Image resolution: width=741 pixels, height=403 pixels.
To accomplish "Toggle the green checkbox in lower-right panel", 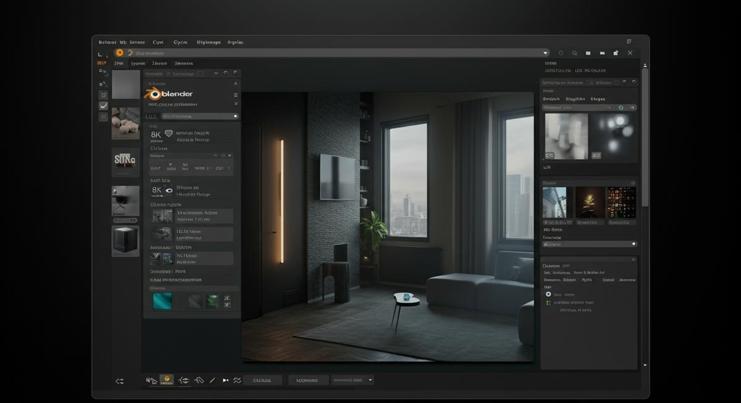I will click(x=548, y=303).
